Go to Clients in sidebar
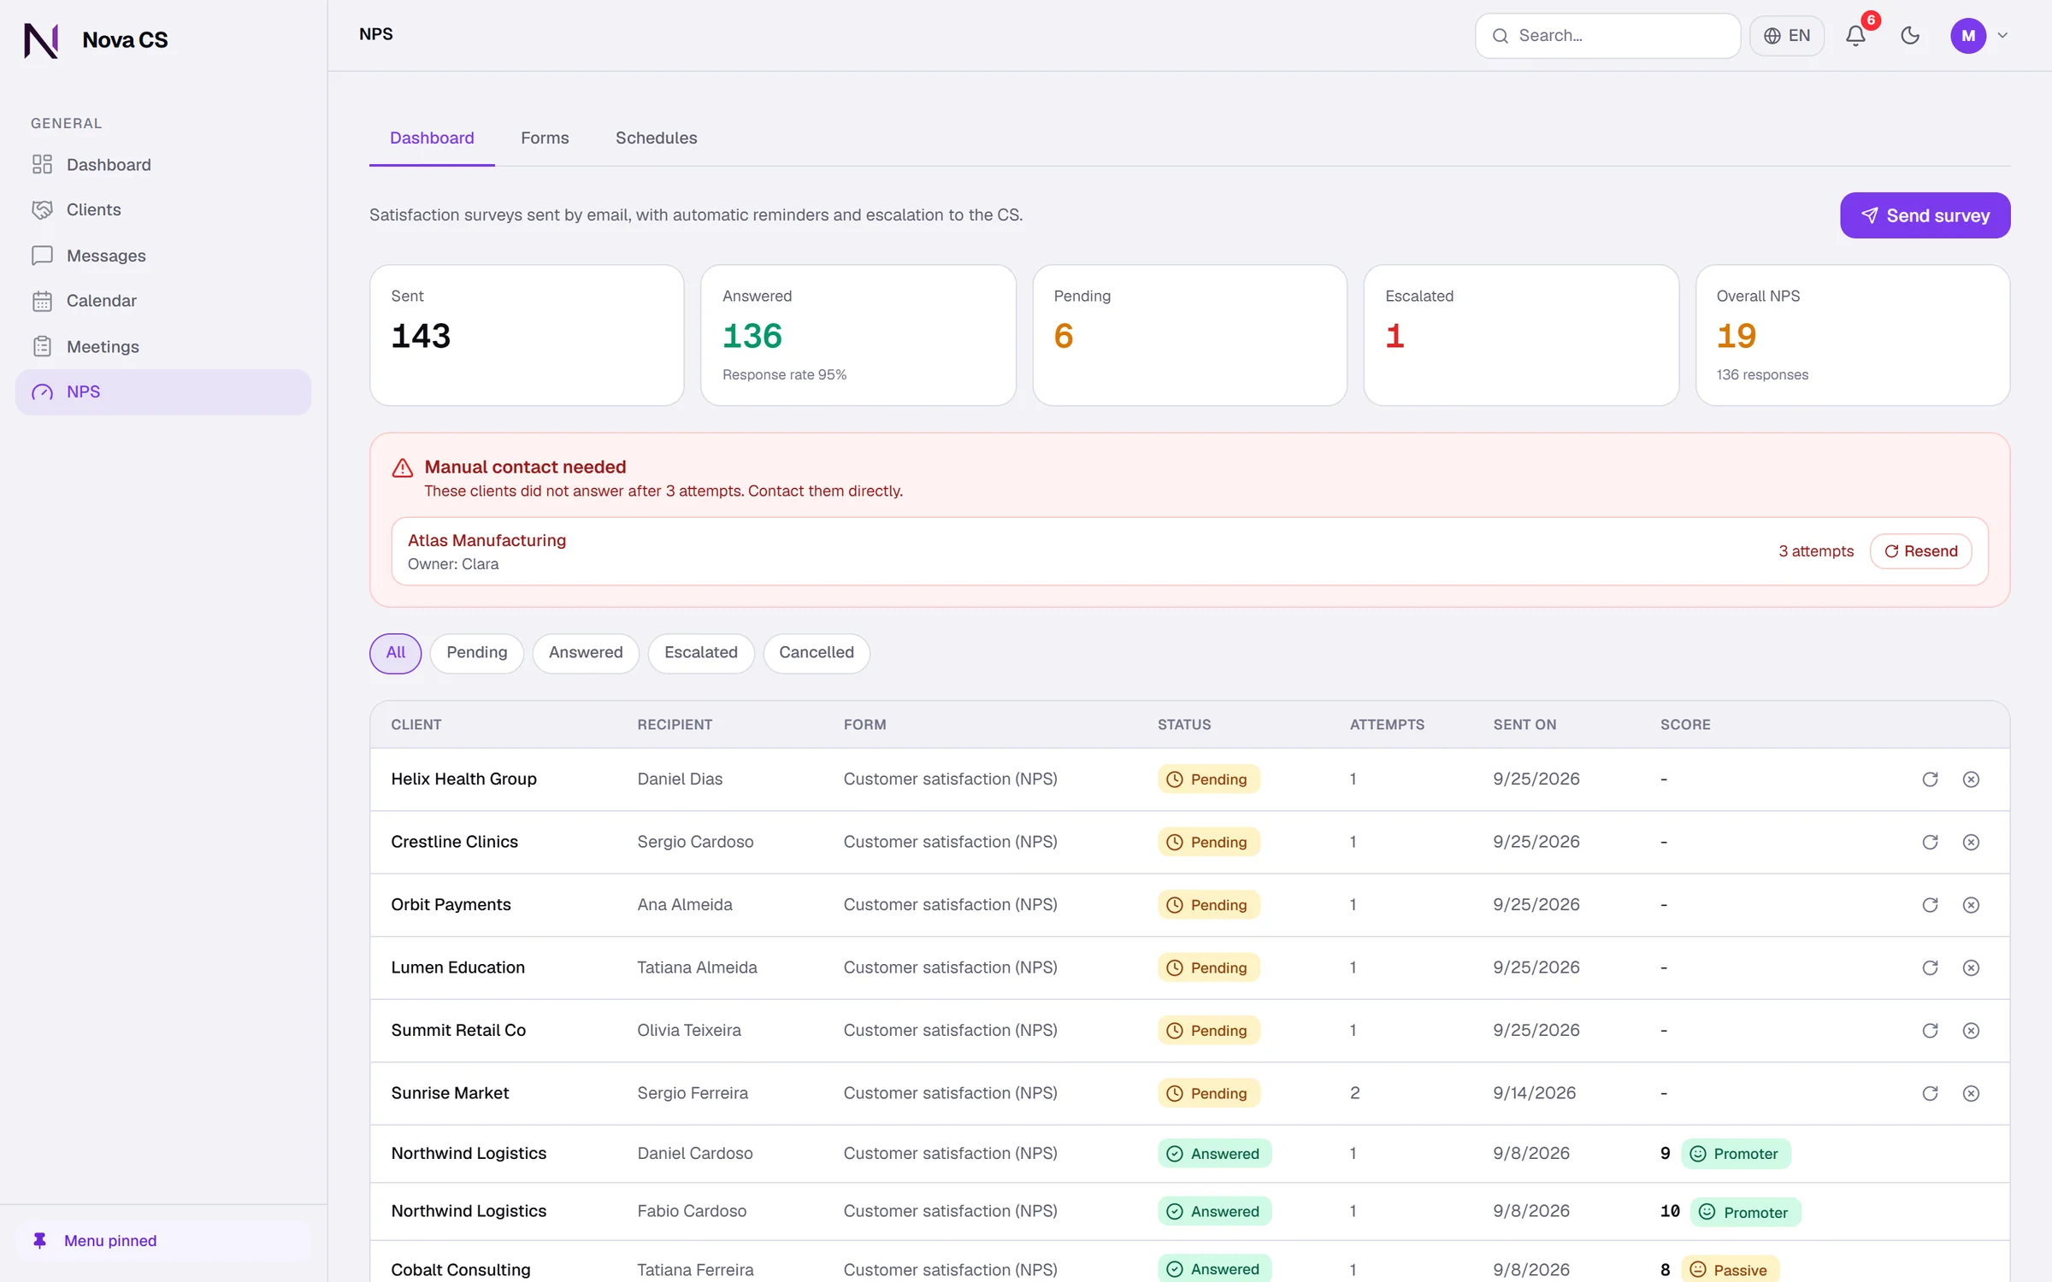 (163, 209)
